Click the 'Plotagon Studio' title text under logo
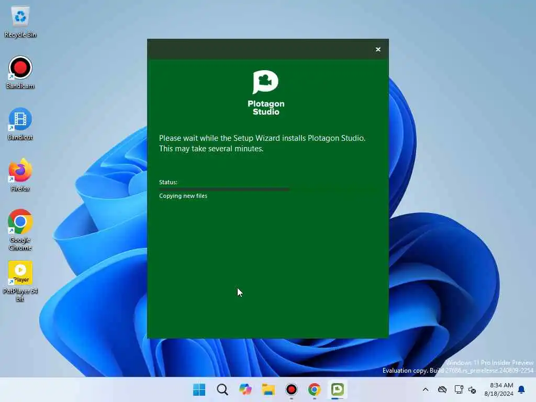Viewport: 536px width, 402px height. [266, 108]
